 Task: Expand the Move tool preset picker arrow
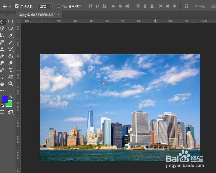coord(10,7)
